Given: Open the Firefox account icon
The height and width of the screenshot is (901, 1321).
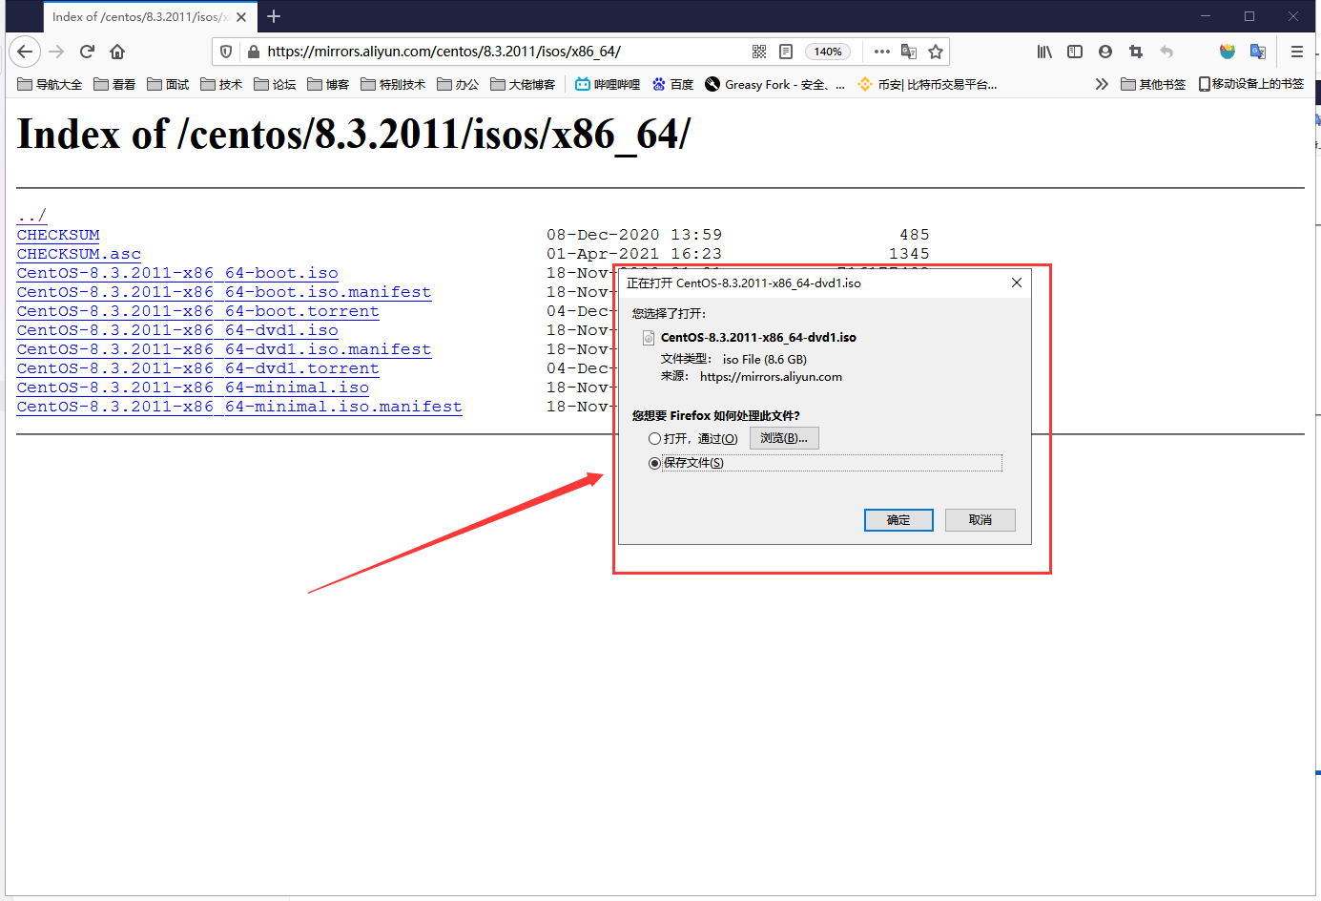Looking at the screenshot, I should [x=1105, y=52].
